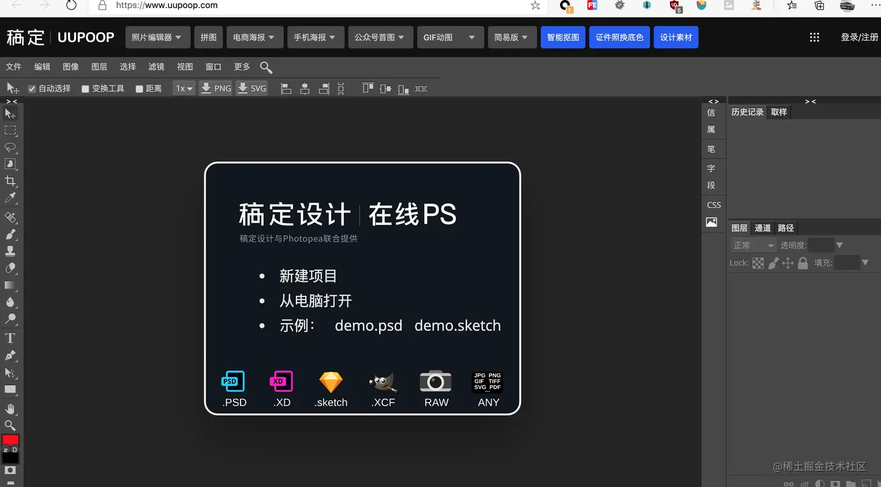Screen dimensions: 881x487
Task: Open the .PSD file format icon
Action: 234,382
